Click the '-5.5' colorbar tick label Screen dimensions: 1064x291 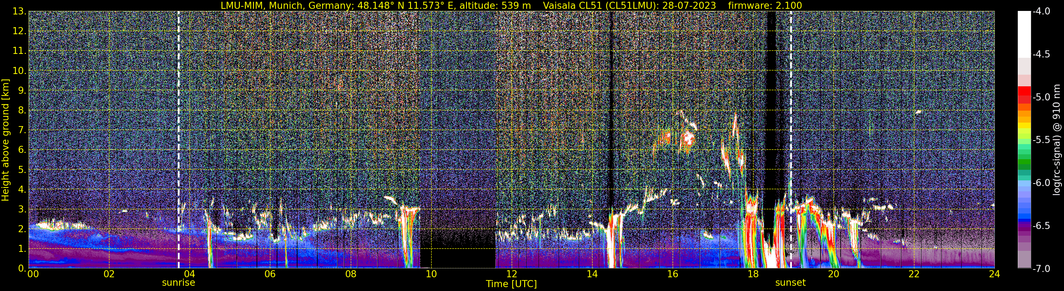pyautogui.click(x=1041, y=140)
